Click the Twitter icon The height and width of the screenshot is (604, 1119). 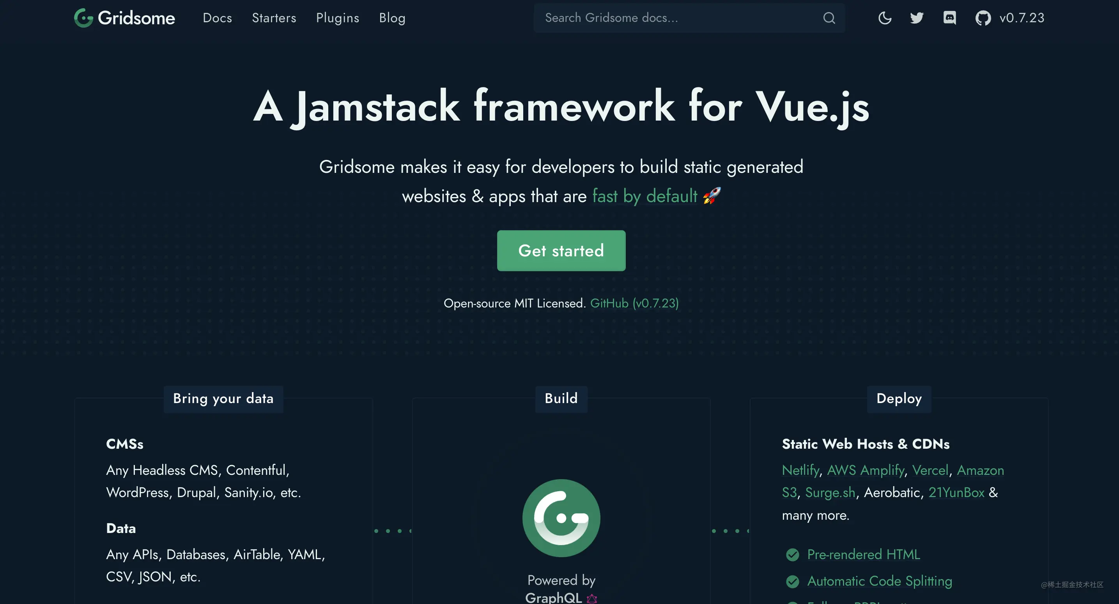[x=916, y=17]
